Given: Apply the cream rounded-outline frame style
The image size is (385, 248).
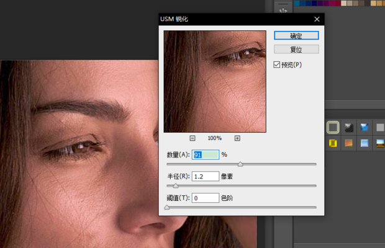Looking at the screenshot, I should [x=333, y=128].
